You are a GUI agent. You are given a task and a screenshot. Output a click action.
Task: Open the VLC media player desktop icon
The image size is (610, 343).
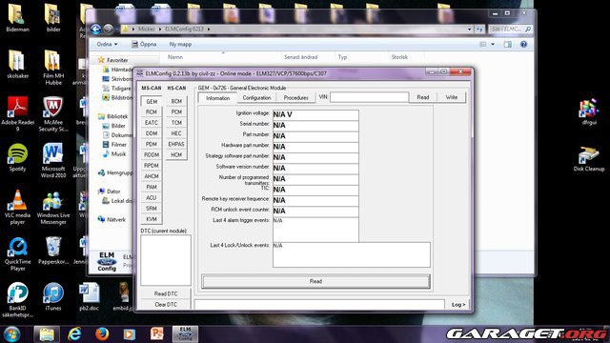point(17,207)
